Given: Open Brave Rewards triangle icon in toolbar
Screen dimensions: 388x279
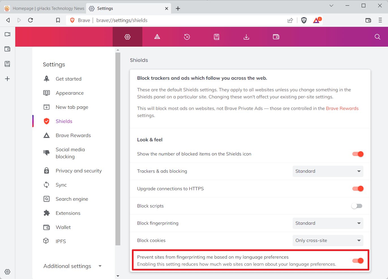Looking at the screenshot, I should click(317, 20).
